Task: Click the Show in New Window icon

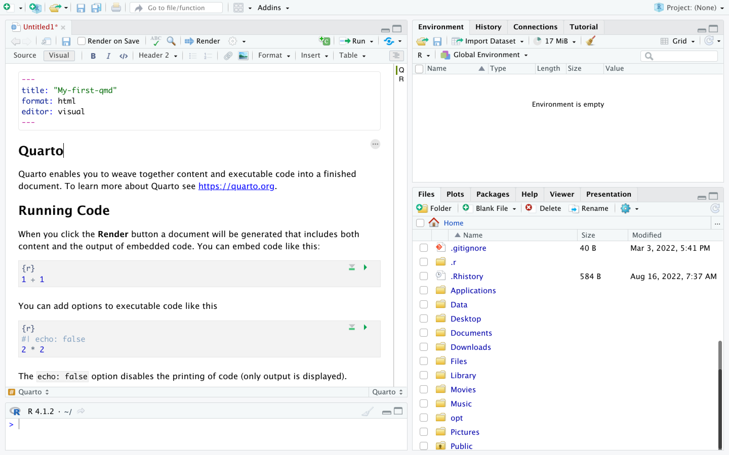Action: 46,41
